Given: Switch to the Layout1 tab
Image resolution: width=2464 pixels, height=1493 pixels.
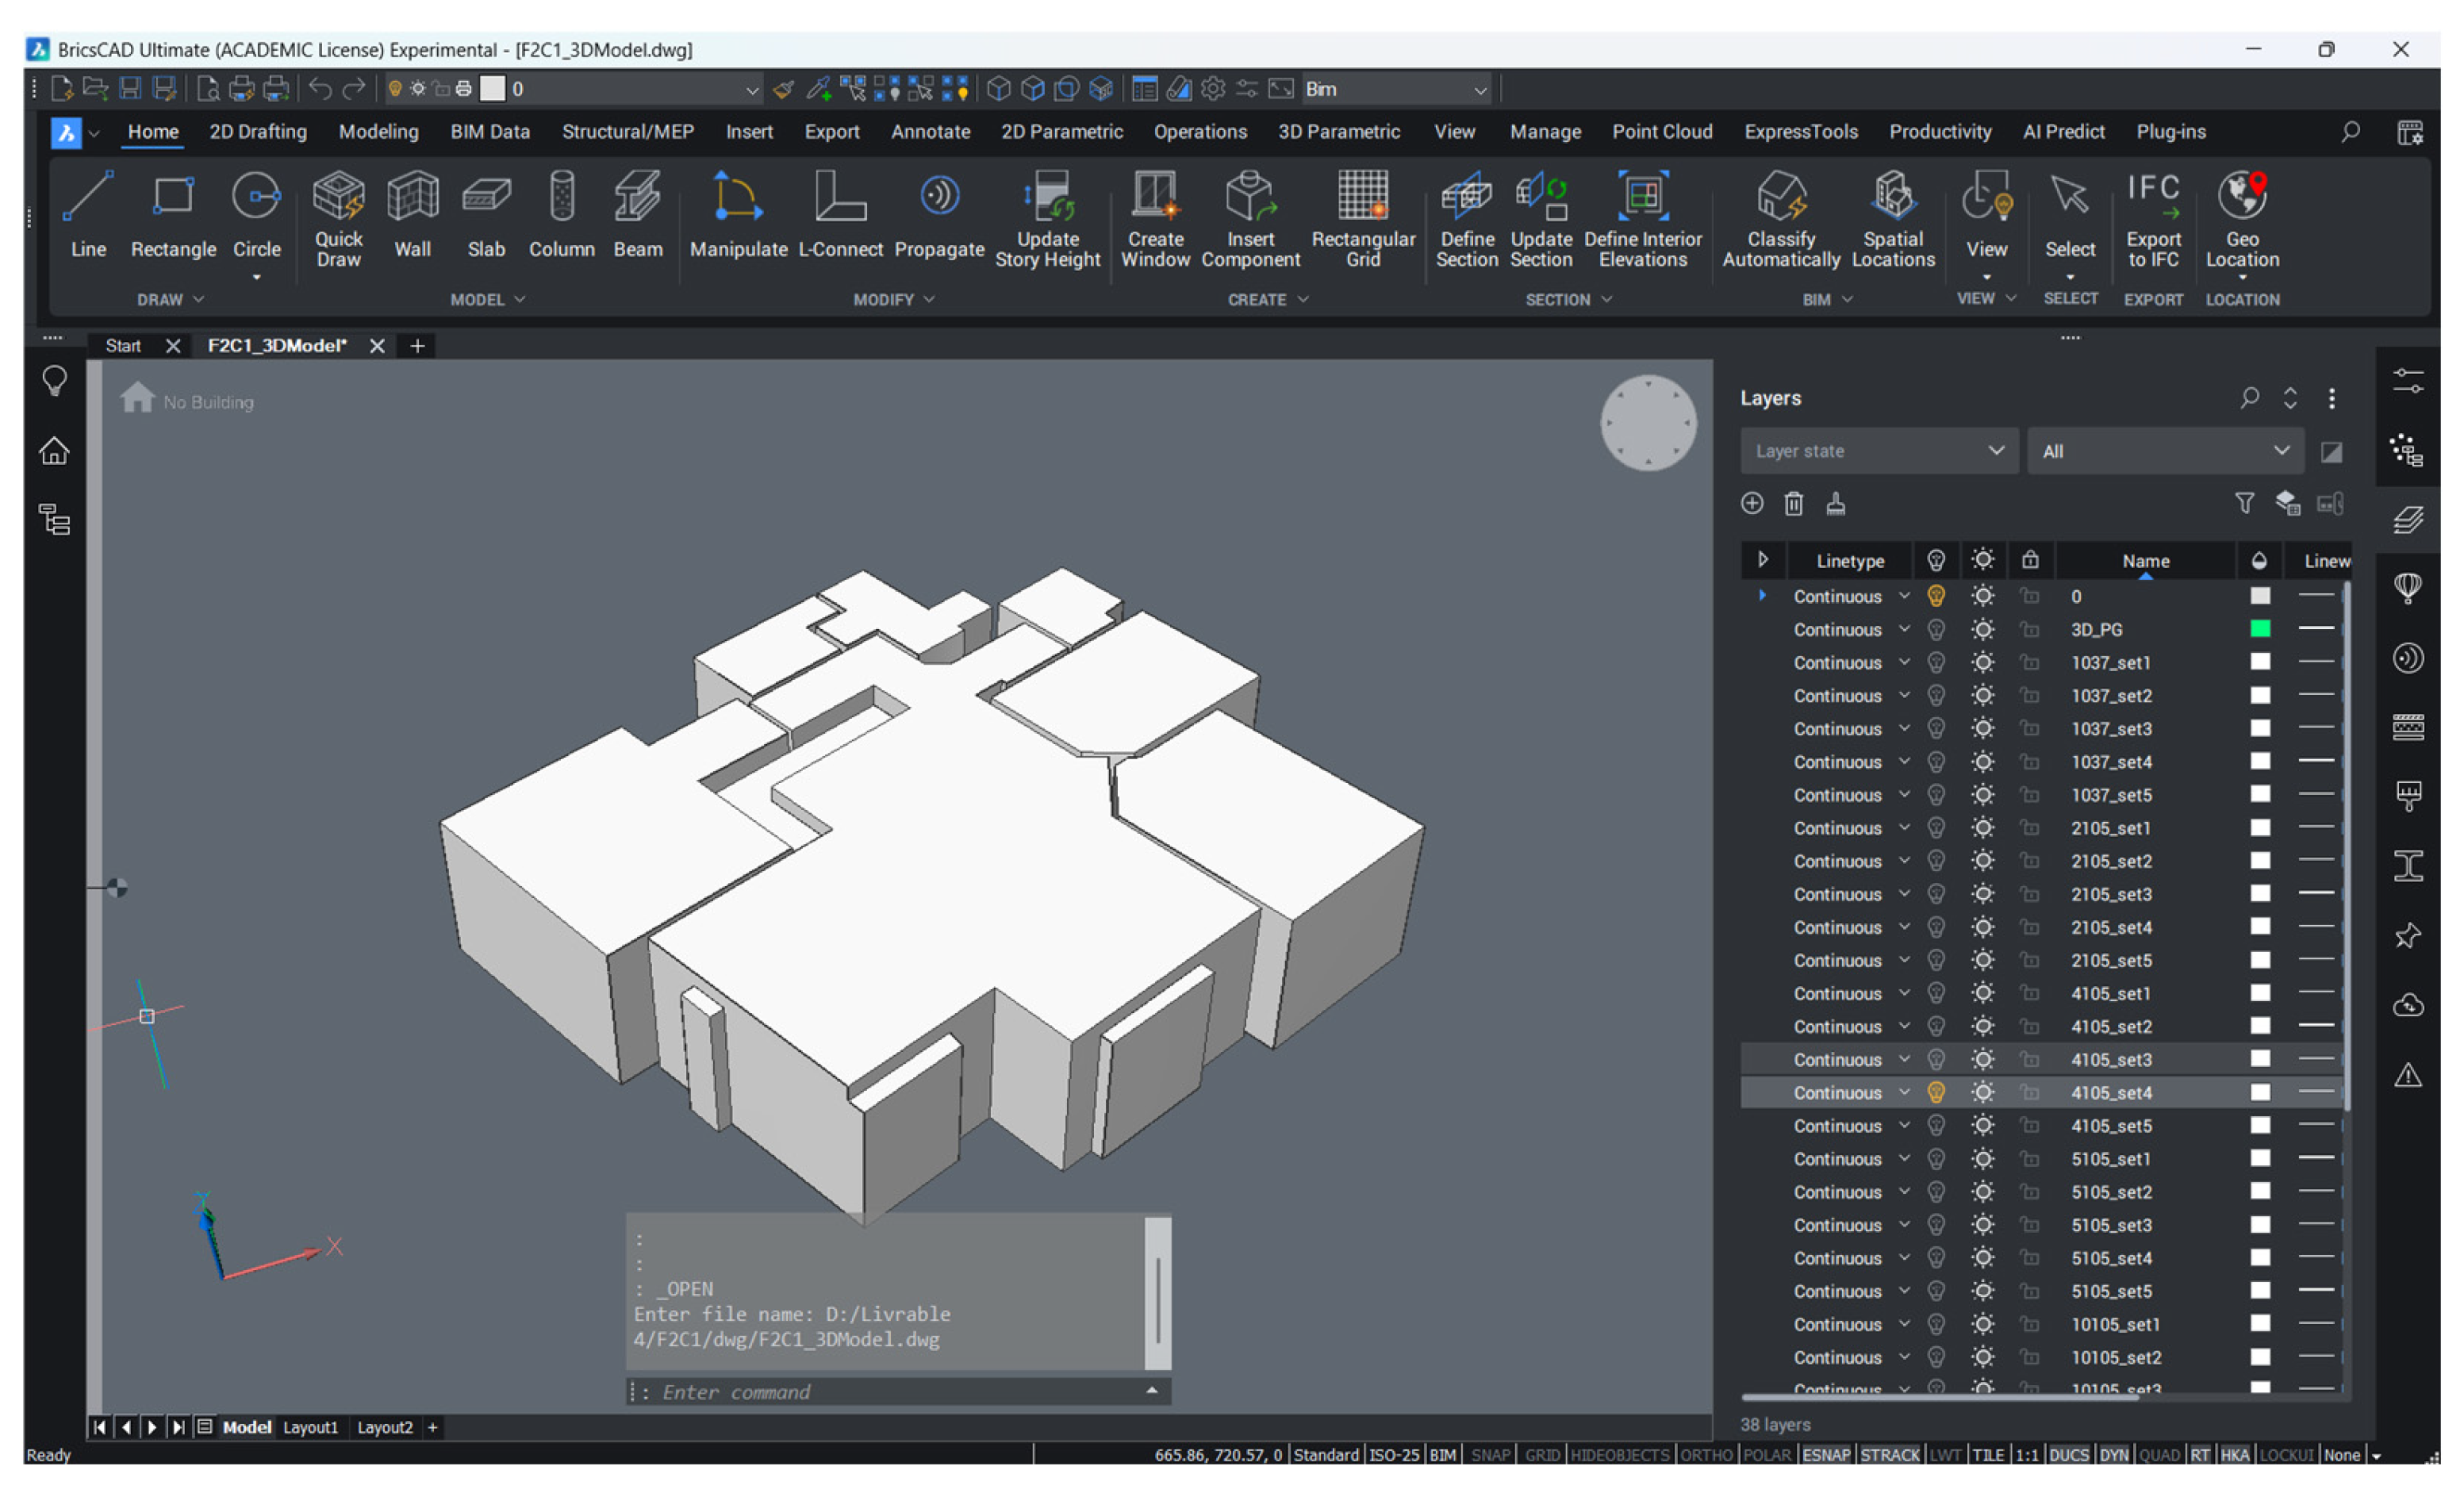Looking at the screenshot, I should (310, 1427).
